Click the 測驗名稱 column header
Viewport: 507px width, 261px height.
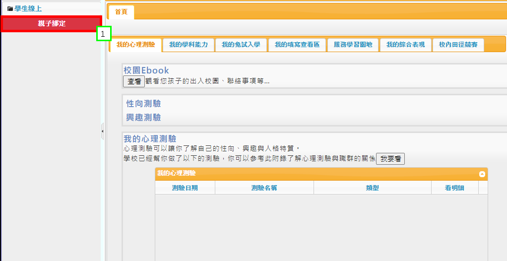(x=264, y=188)
